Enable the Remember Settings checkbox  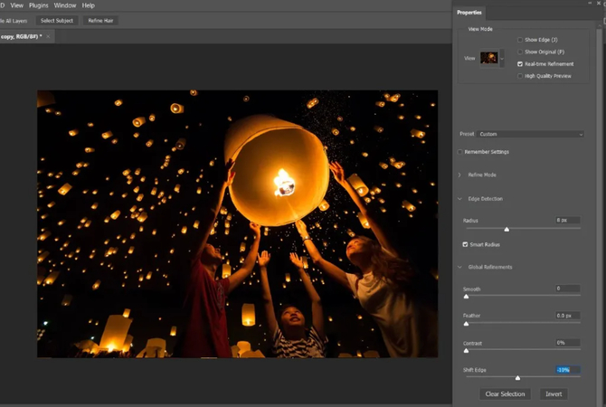459,152
